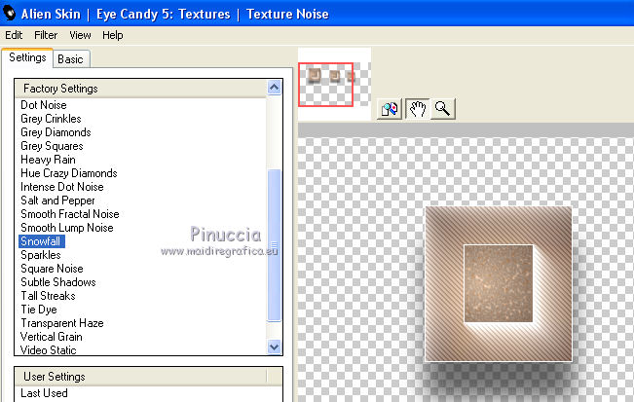The width and height of the screenshot is (634, 402).
Task: Select the hand pan tool
Action: click(x=417, y=109)
